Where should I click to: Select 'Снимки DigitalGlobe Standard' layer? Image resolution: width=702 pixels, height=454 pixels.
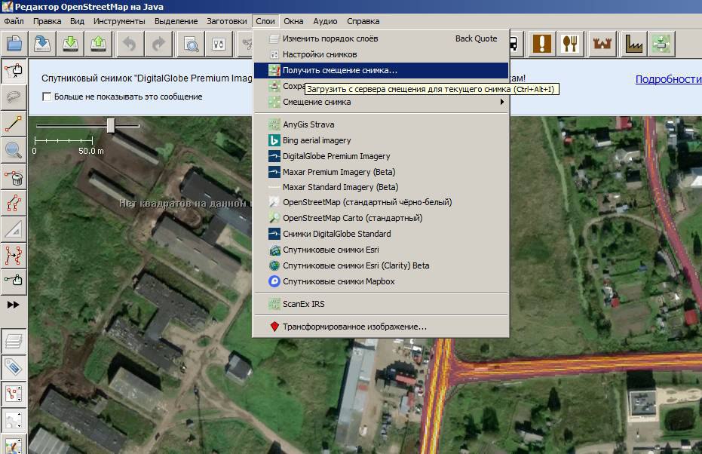(382, 234)
